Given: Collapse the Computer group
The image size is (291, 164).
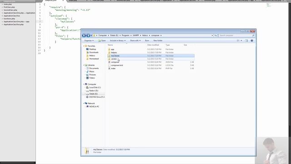Looking at the screenshot, I should pos(84,84).
